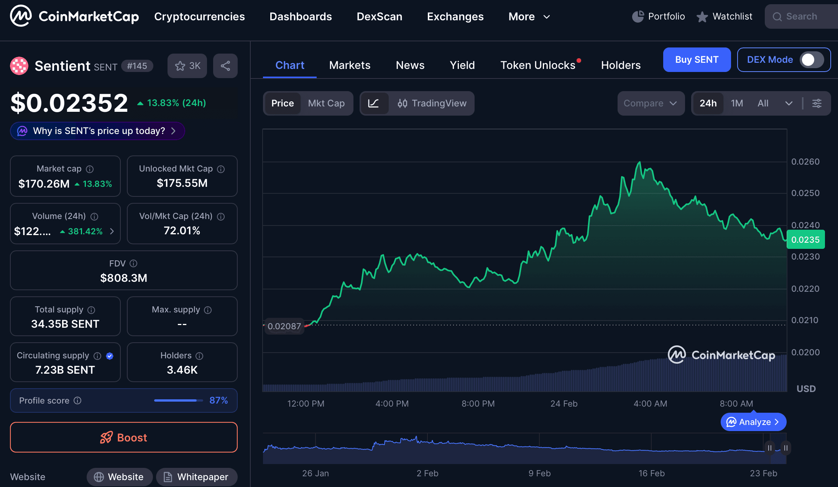Open the Market cap info tooltip
Viewport: 838px width, 487px height.
click(90, 169)
